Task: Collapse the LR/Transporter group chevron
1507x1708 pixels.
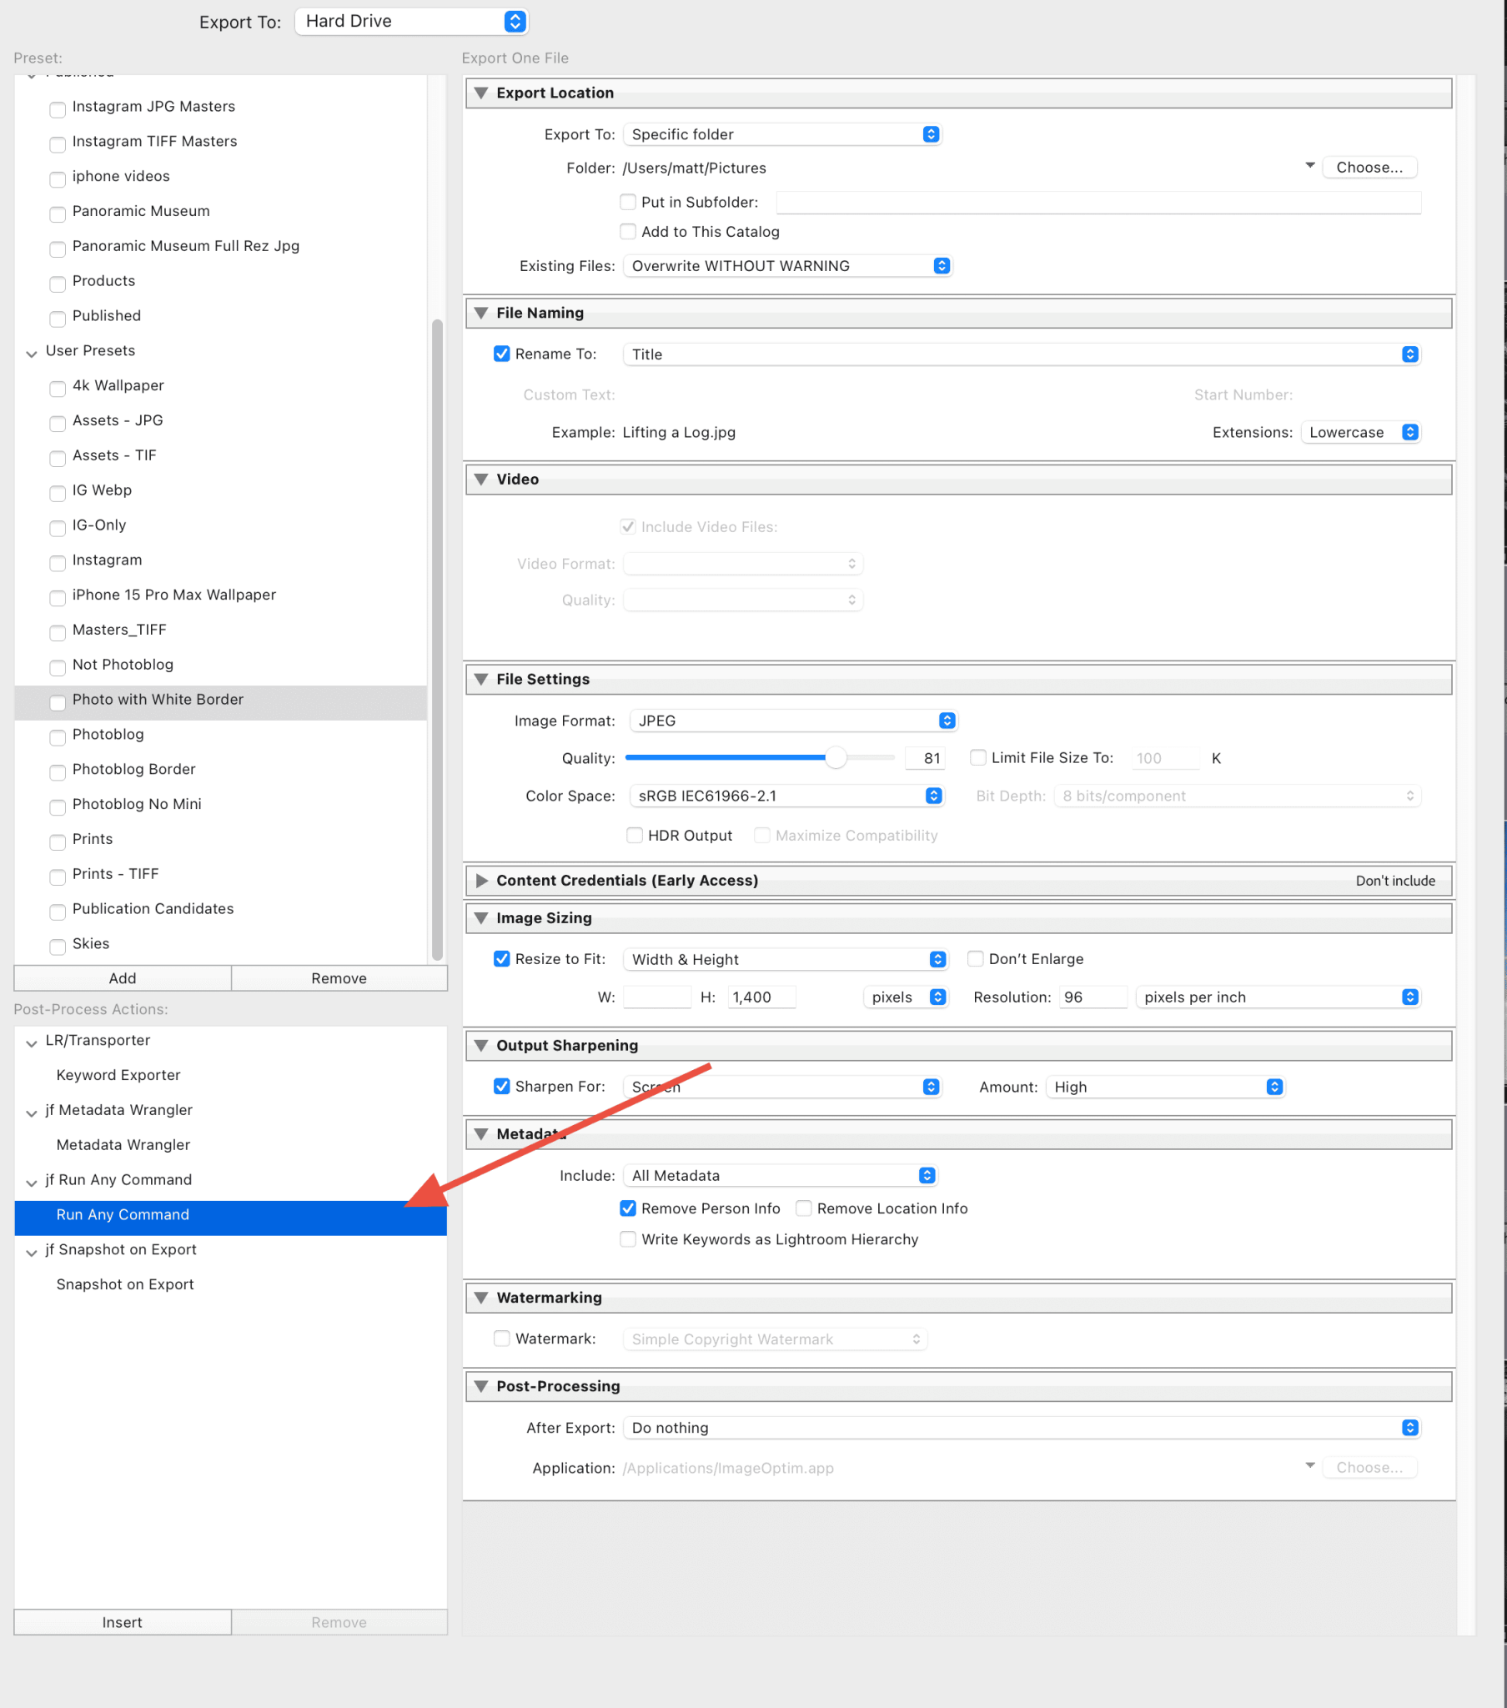Action: pos(32,1041)
